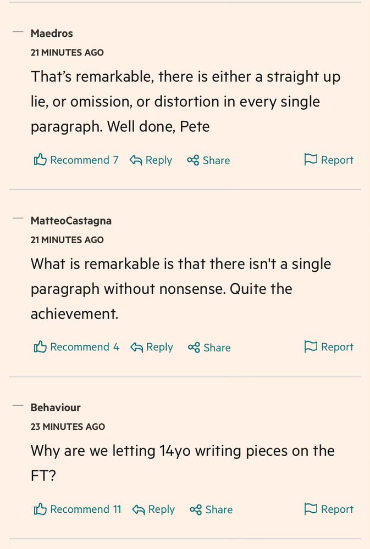Click the thumbs-up icon on Maedros's comment
Viewport: 370px width, 549px height.
[41, 159]
